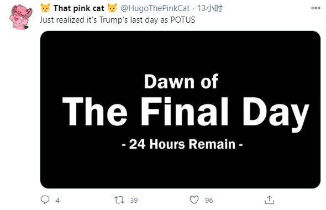The width and height of the screenshot is (326, 210).
Task: Click the speech bubble reply icon
Action: pyautogui.click(x=45, y=200)
